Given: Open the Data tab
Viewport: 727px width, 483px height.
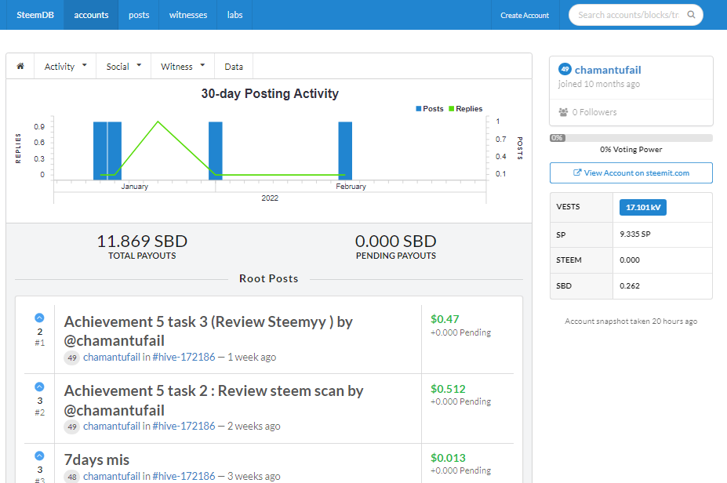Looking at the screenshot, I should click(x=234, y=67).
